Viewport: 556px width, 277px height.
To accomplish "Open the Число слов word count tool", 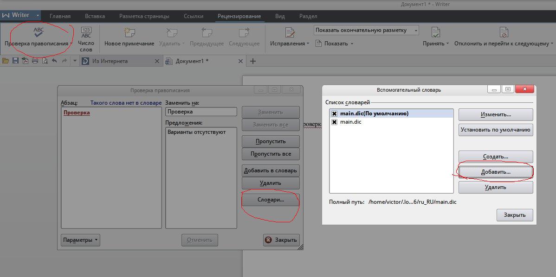I will tap(86, 33).
